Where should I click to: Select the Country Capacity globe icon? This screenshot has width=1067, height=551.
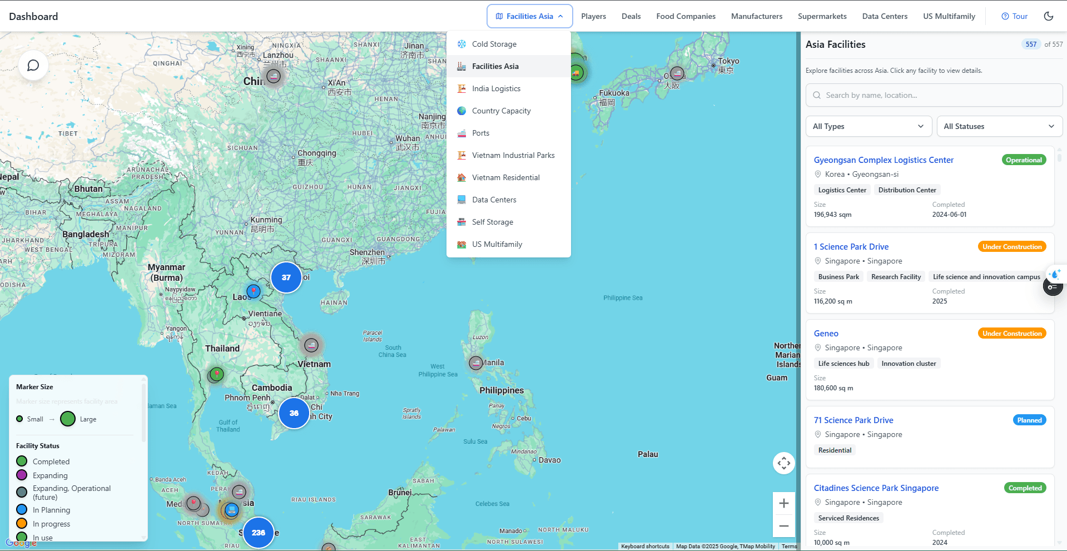pos(461,110)
